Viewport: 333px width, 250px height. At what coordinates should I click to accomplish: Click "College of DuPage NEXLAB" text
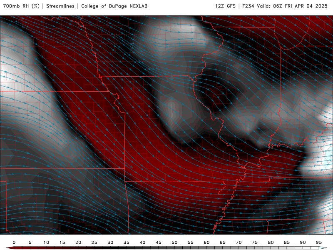(114, 6)
